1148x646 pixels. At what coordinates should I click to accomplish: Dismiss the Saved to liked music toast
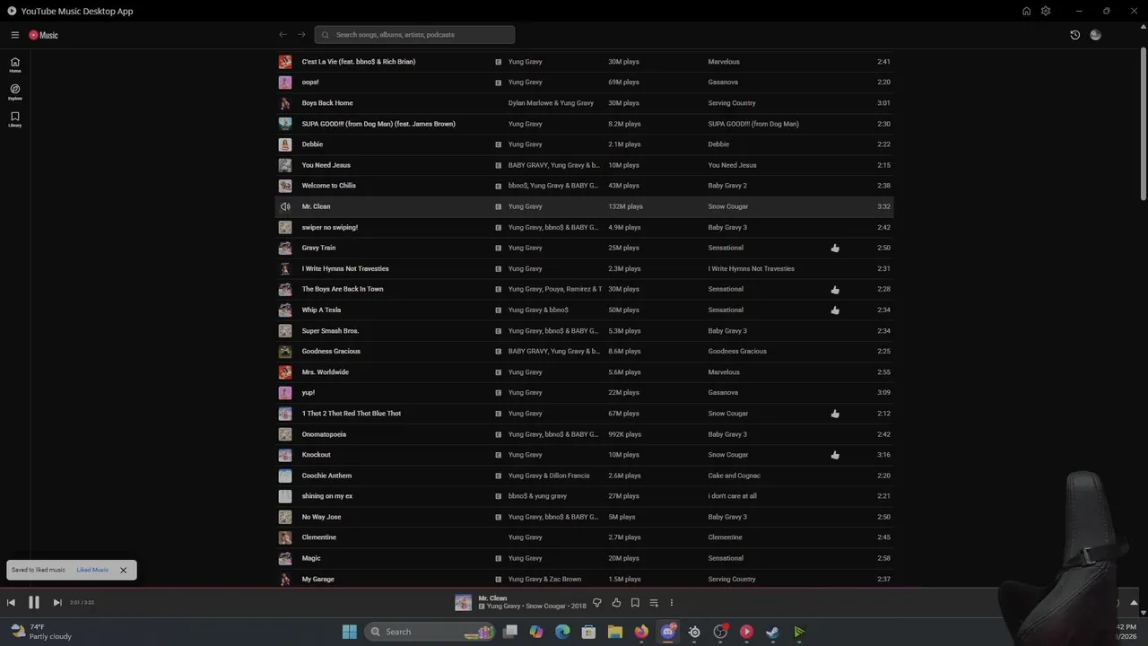(x=124, y=570)
